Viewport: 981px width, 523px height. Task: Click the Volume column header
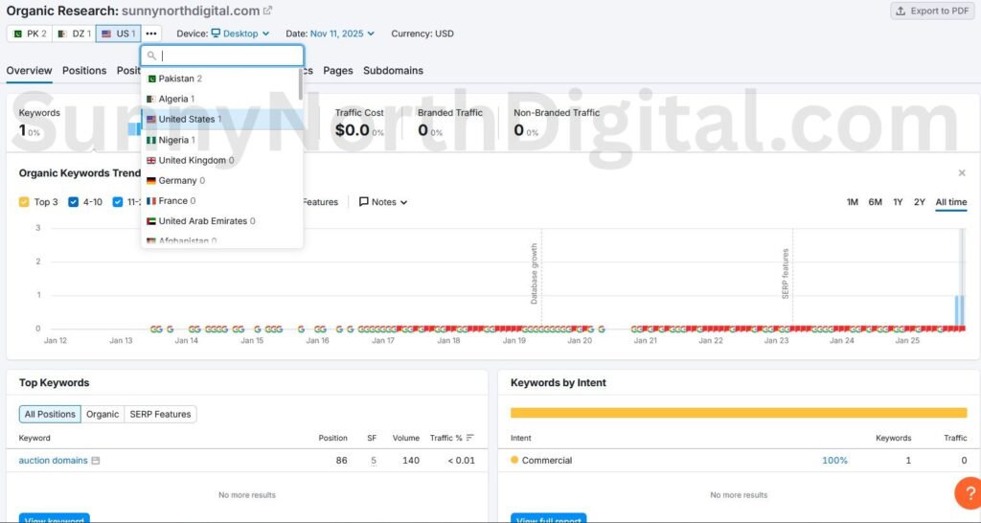pyautogui.click(x=406, y=438)
